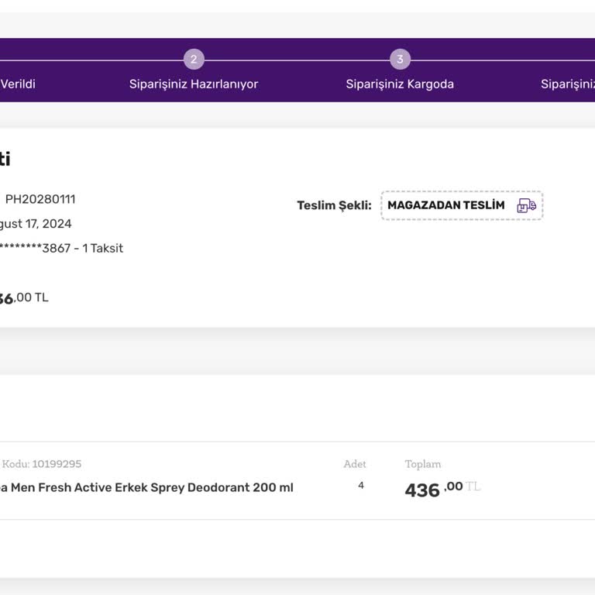
Task: Select the Siparişiniz Hazırlanıyor step
Action: coord(194,84)
